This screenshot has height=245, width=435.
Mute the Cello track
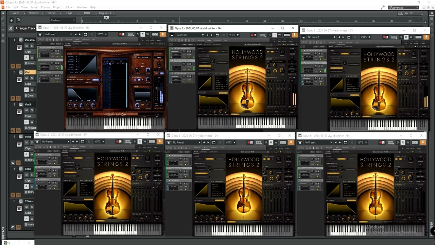tap(27, 175)
